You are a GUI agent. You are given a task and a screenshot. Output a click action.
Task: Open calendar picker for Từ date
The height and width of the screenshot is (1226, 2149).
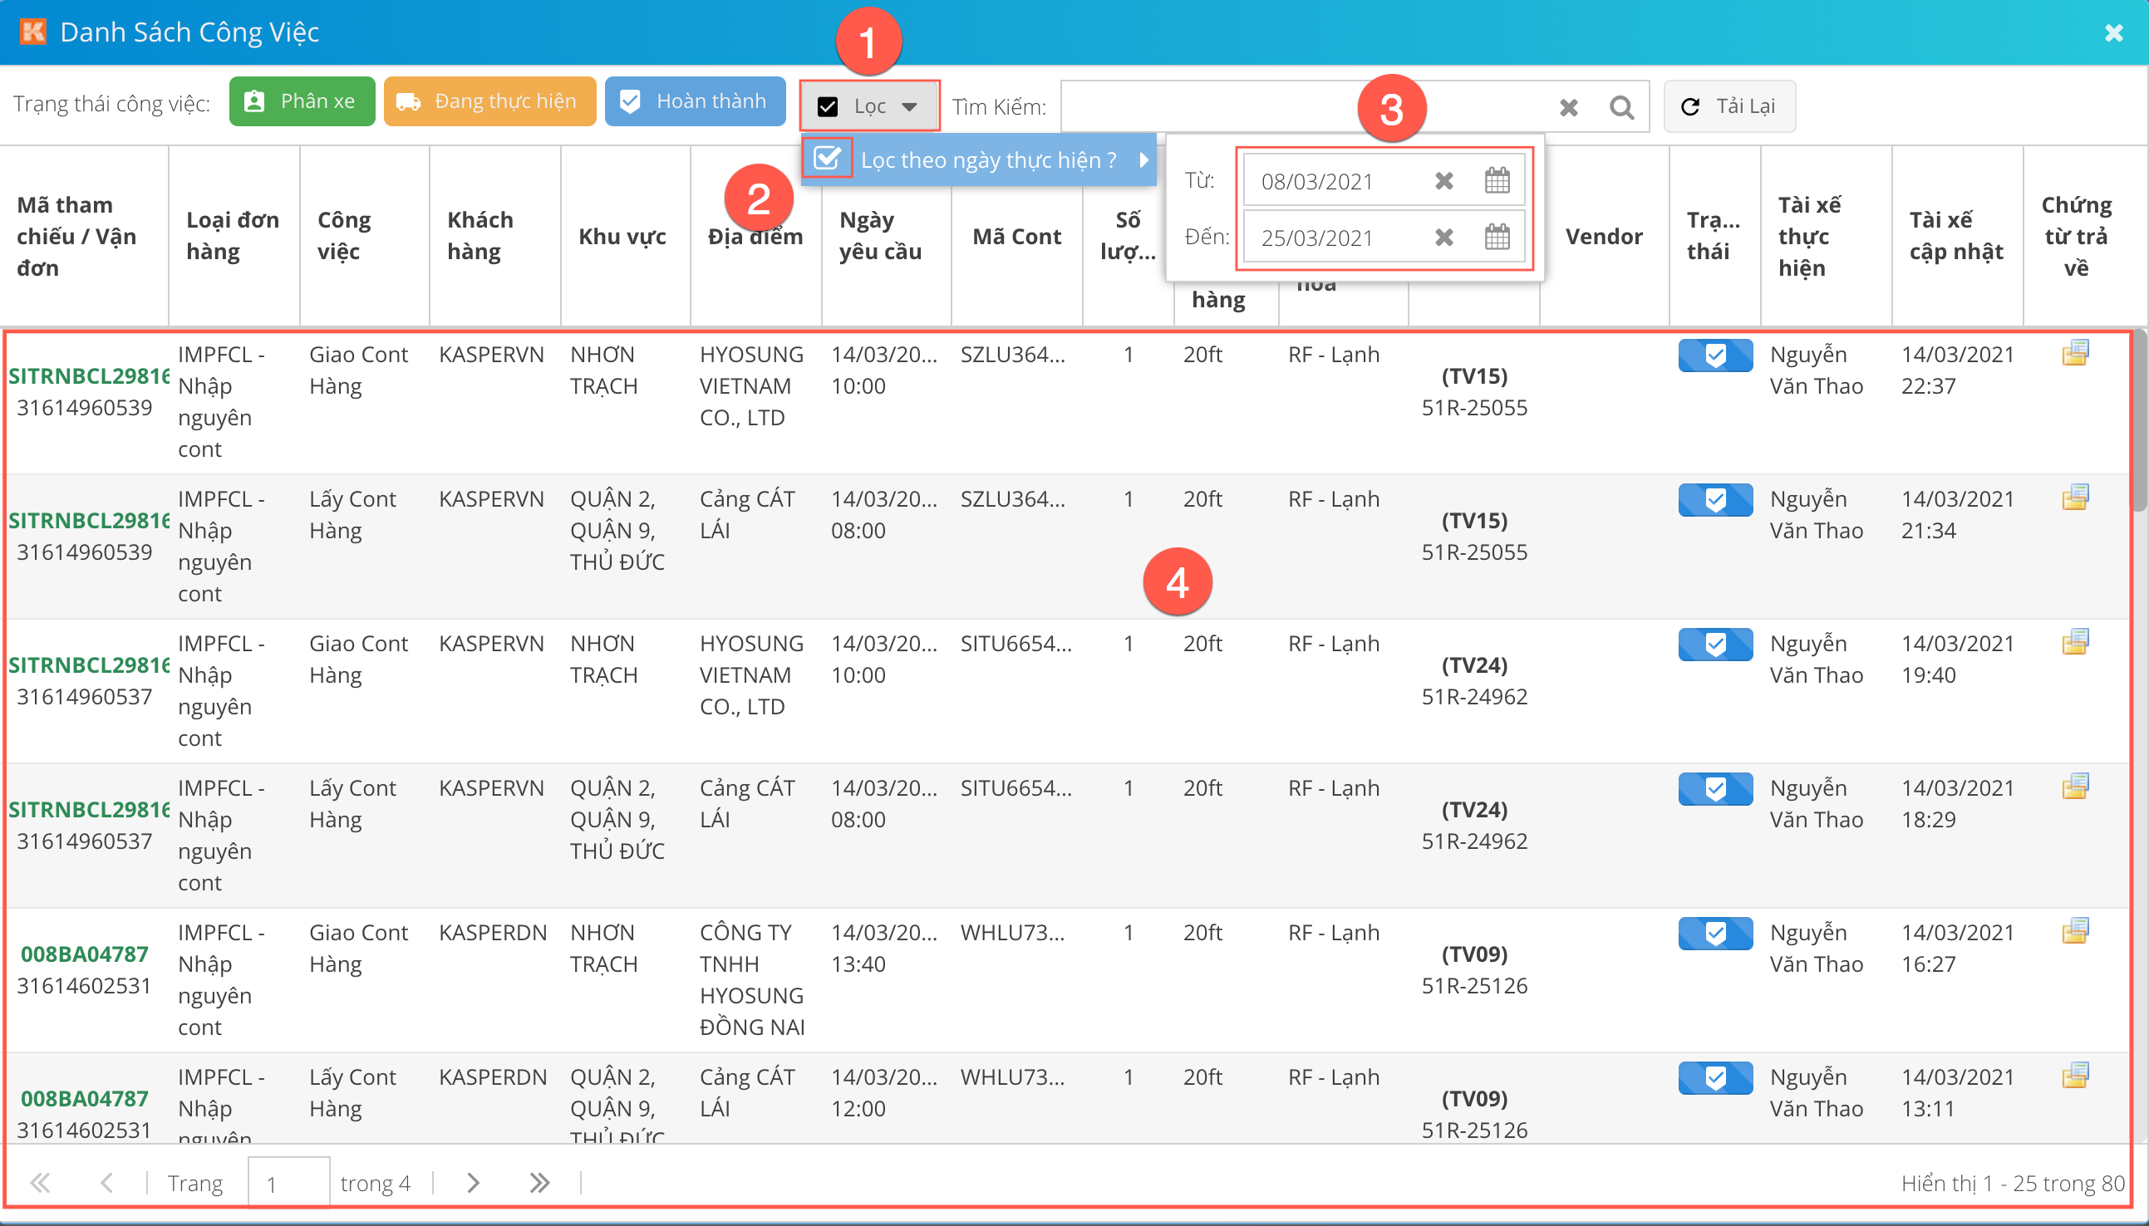pyautogui.click(x=1496, y=180)
